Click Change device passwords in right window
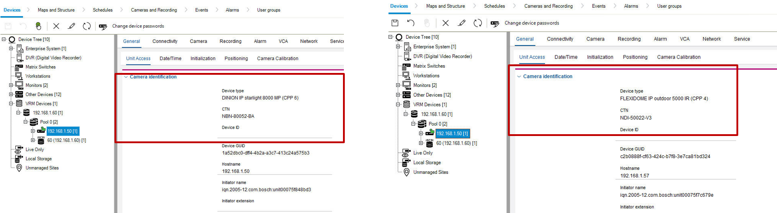Screen dimensions: 777x213 coord(532,23)
